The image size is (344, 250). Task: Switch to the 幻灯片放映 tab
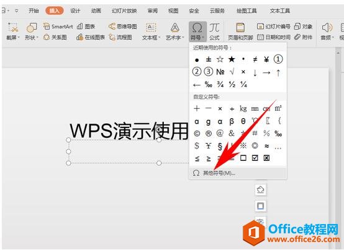124,11
